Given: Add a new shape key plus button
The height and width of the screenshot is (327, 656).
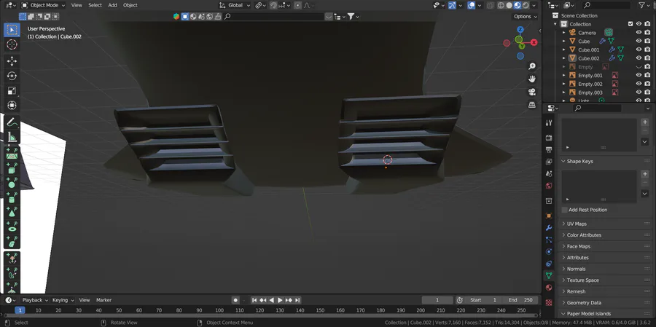Looking at the screenshot, I should [x=645, y=174].
